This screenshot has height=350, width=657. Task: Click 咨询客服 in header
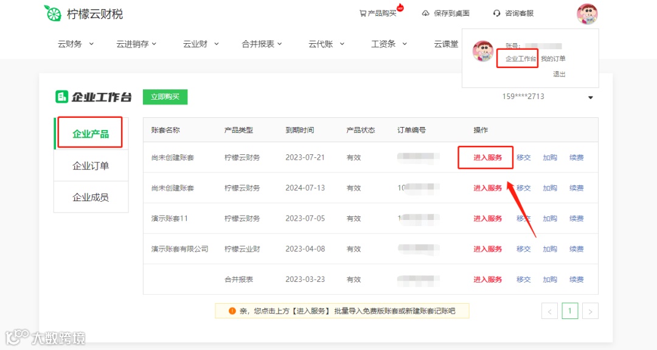pos(519,13)
